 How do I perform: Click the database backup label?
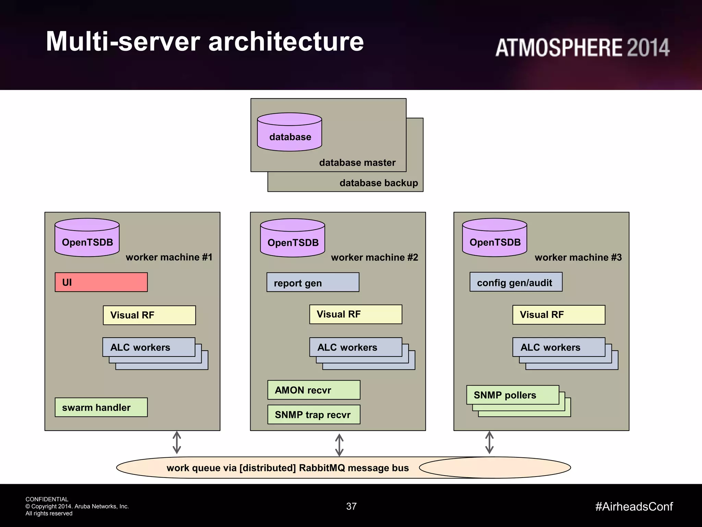pos(378,183)
